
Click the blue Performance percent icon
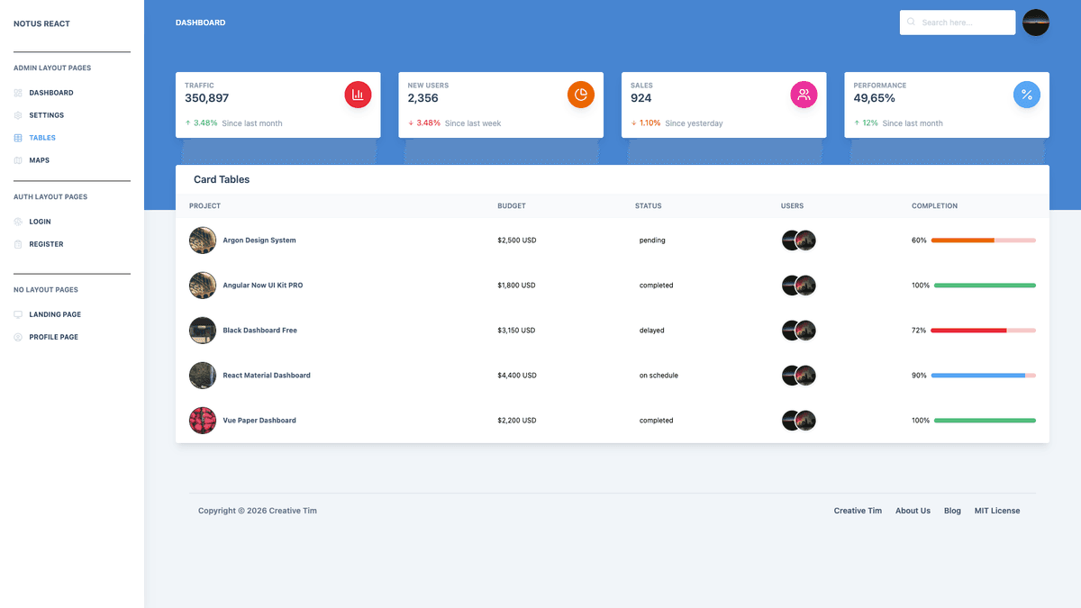pyautogui.click(x=1026, y=95)
